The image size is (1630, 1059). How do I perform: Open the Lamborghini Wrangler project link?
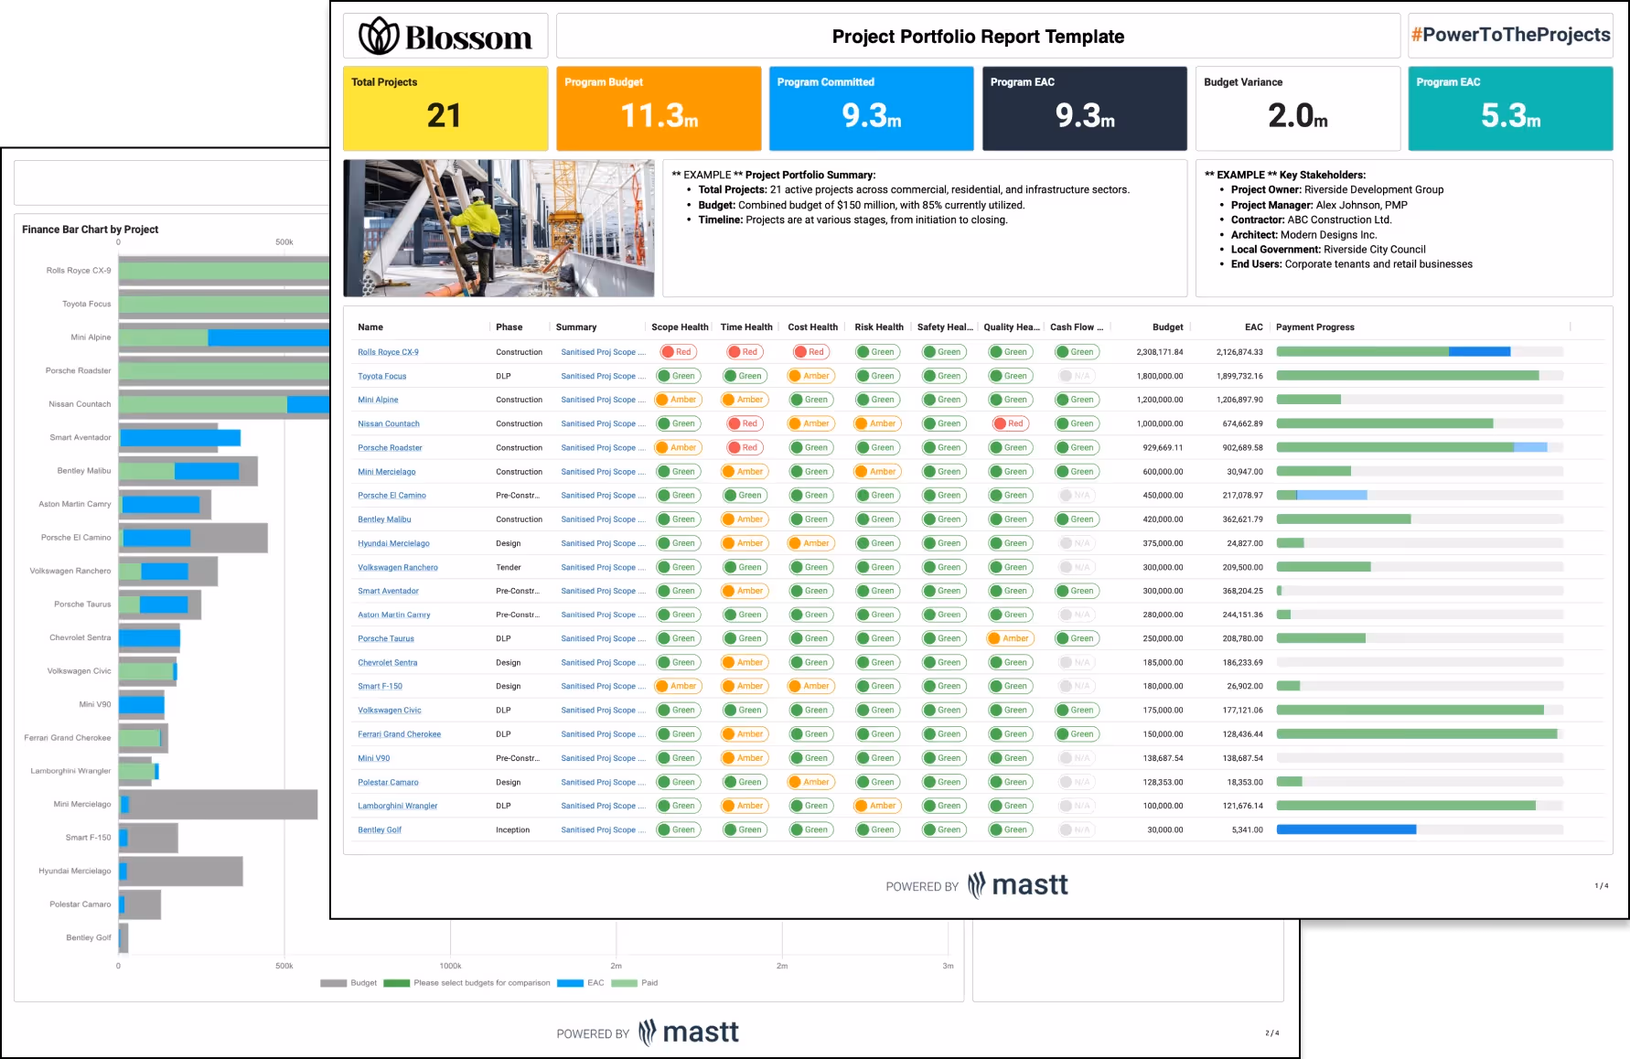click(398, 806)
